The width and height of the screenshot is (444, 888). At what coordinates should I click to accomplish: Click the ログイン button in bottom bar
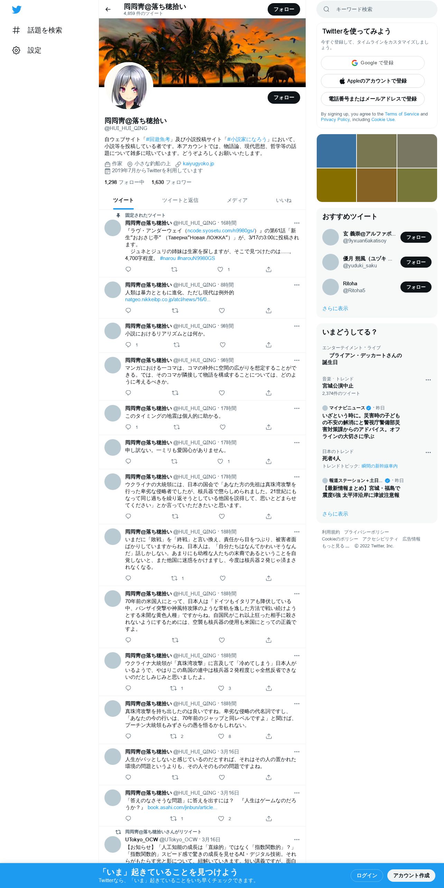pos(367,876)
